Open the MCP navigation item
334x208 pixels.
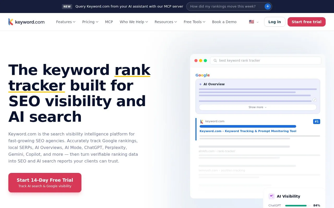click(x=109, y=22)
